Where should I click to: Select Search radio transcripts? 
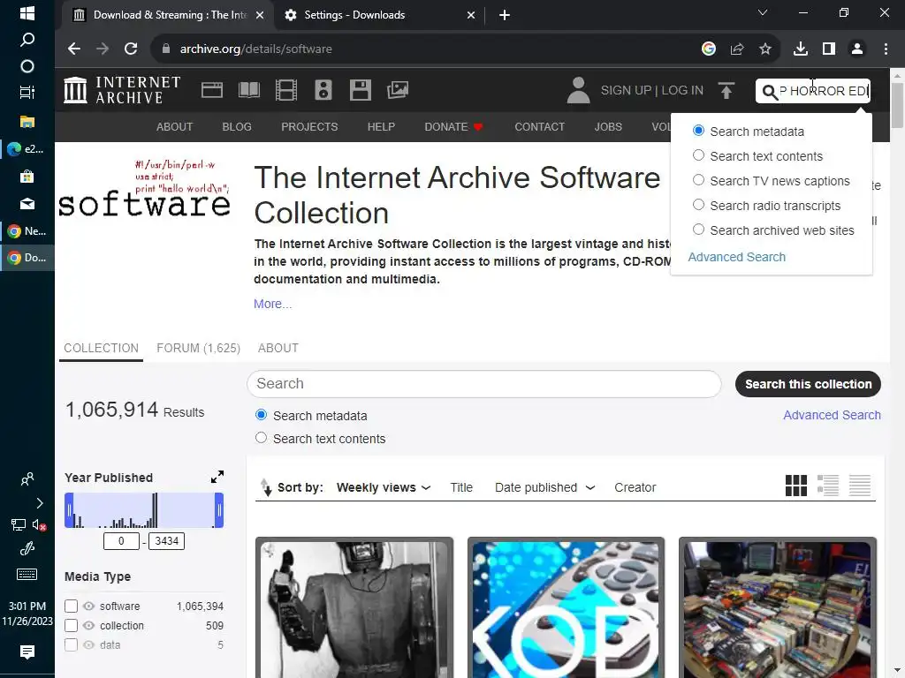point(698,205)
